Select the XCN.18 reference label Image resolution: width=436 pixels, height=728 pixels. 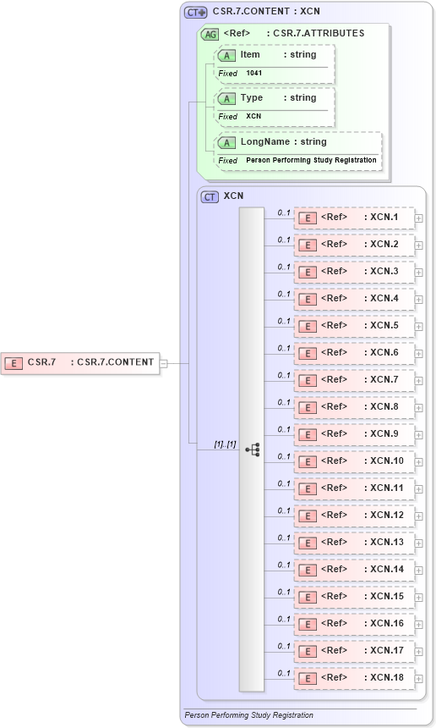tap(362, 677)
